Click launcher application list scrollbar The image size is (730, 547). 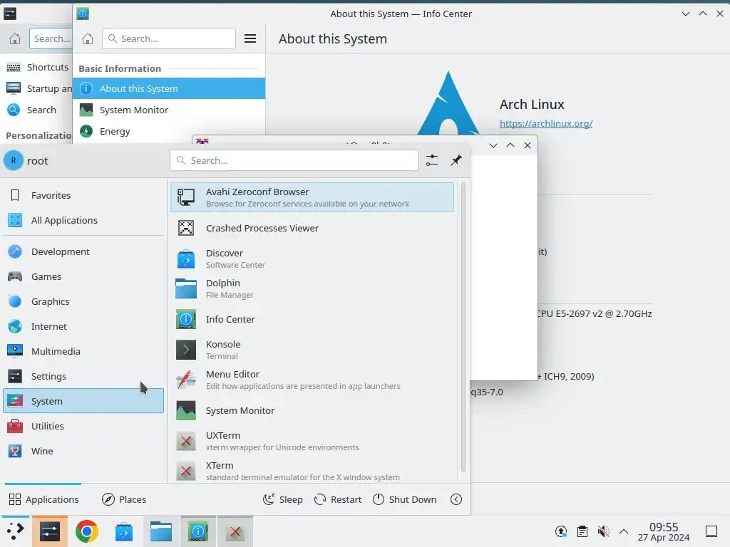coord(463,327)
